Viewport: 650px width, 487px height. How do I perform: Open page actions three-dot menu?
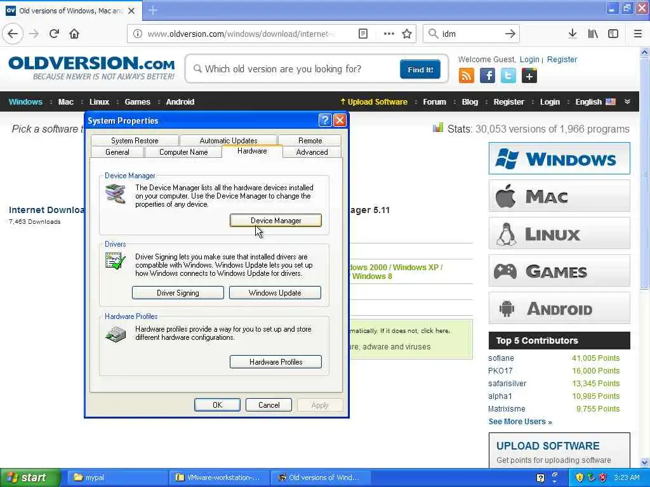click(x=389, y=34)
